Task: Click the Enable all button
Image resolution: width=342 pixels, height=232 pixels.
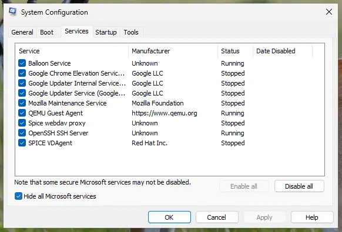Action: (x=244, y=186)
